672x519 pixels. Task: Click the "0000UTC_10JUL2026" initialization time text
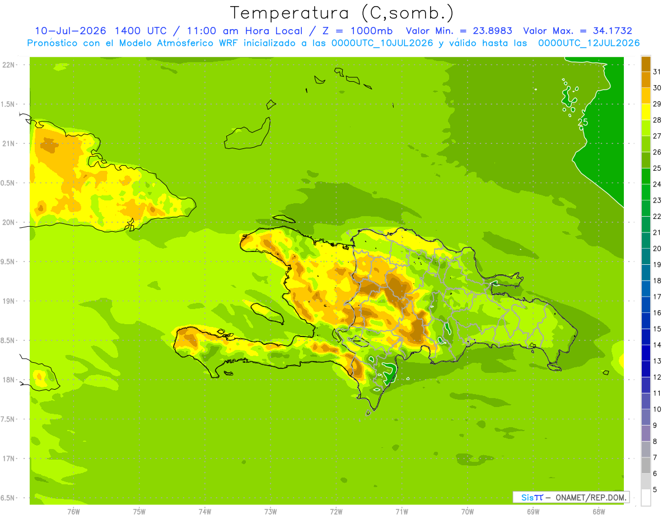tap(382, 43)
